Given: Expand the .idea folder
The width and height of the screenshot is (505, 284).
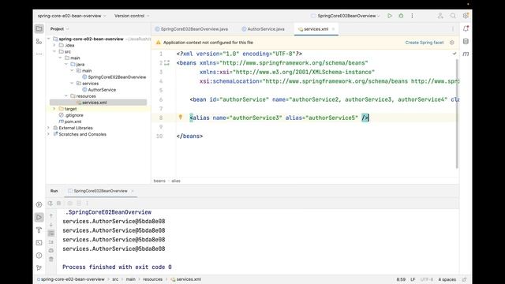Looking at the screenshot, I should (x=54, y=46).
